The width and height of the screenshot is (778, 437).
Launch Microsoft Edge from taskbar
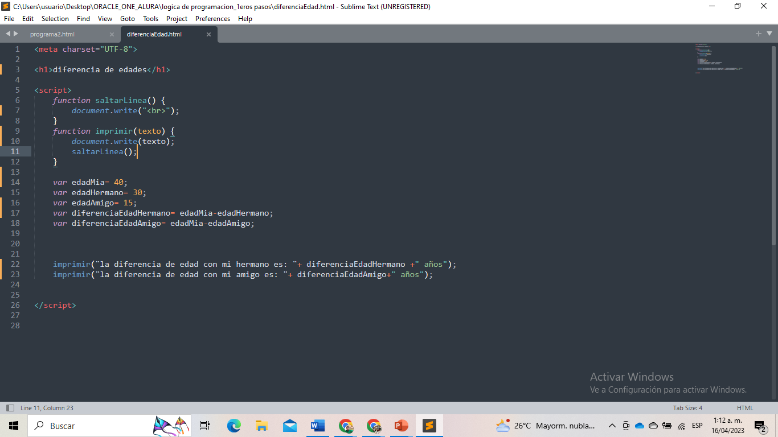pos(234,426)
